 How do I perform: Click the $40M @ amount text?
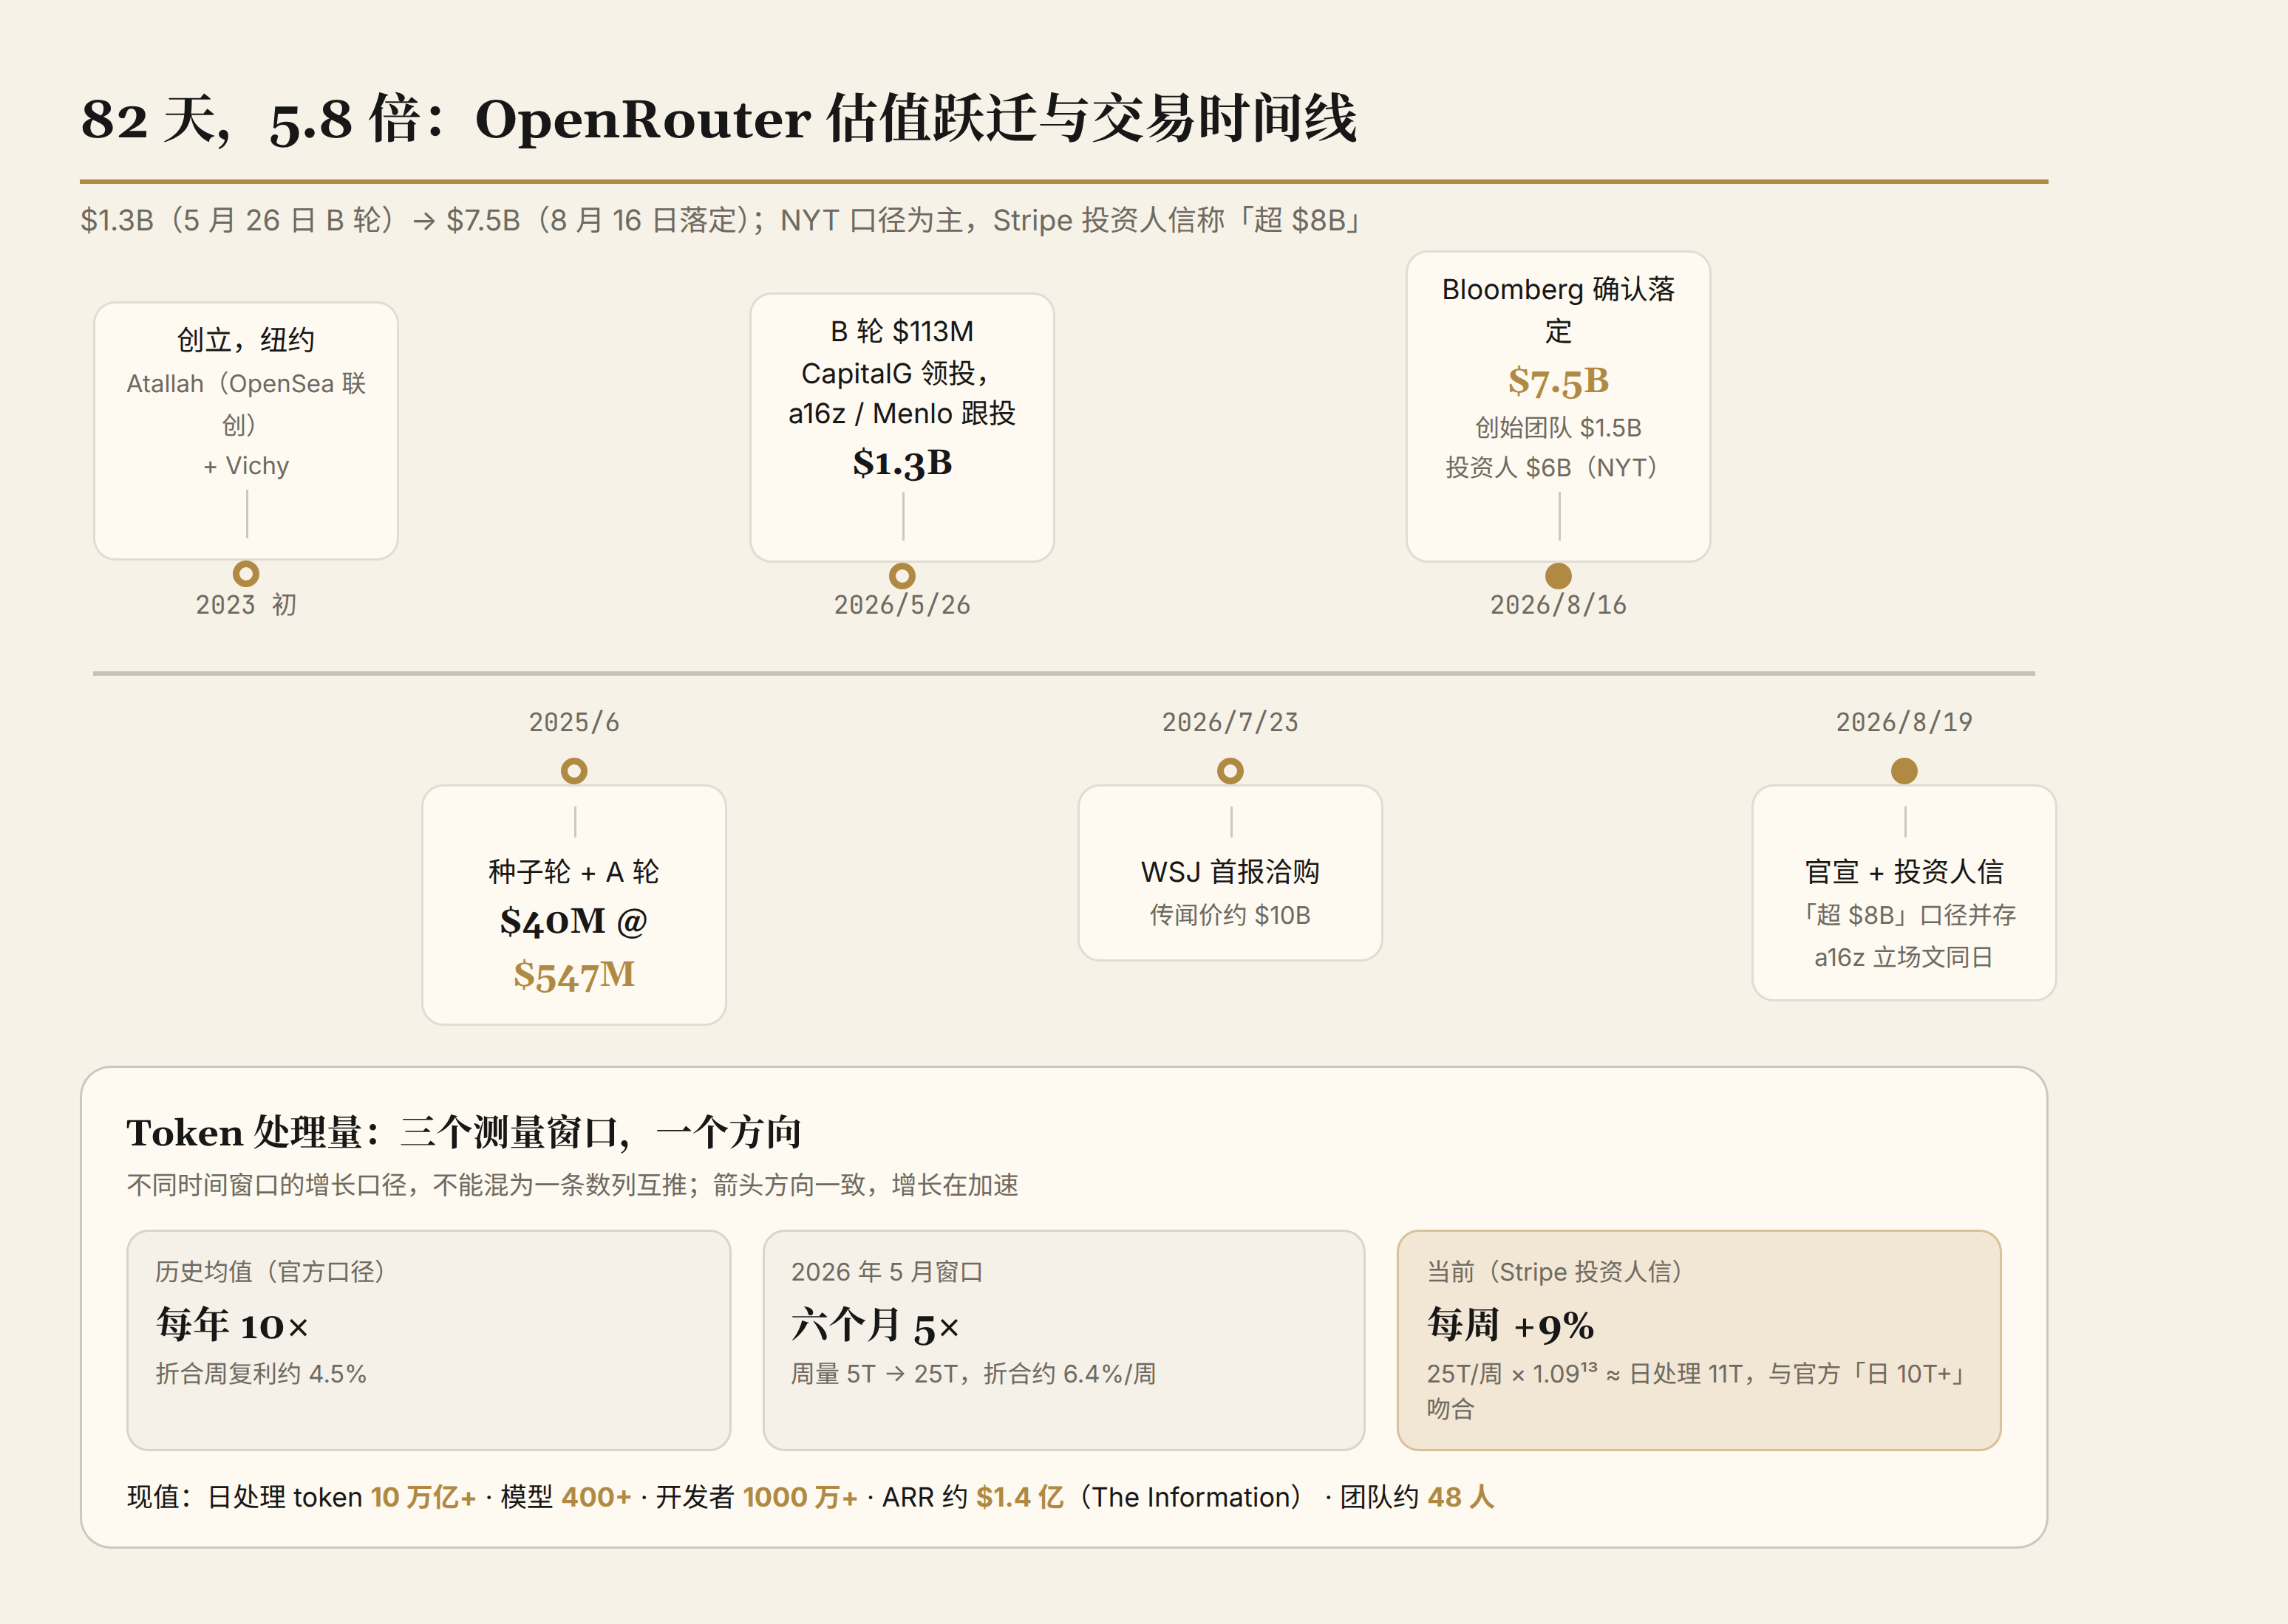point(574,921)
